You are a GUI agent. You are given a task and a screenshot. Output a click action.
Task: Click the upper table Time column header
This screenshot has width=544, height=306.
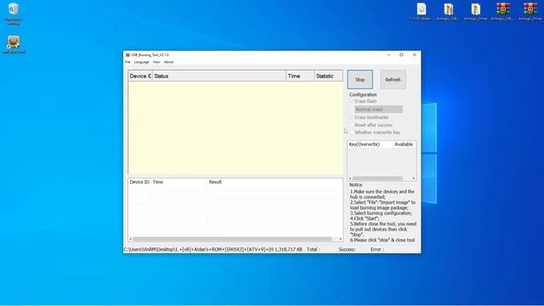coord(300,76)
